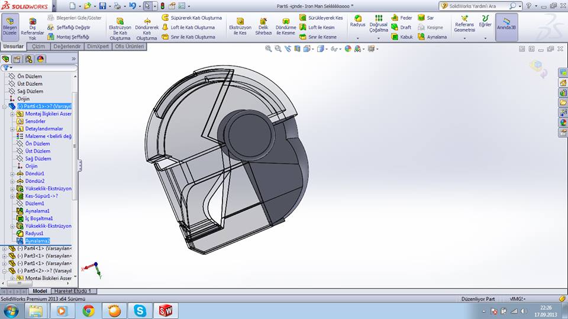Select Dış Referanslar Yok tool
568x319 pixels.
32,29
